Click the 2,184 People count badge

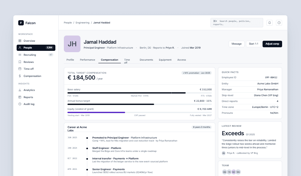tap(49, 48)
